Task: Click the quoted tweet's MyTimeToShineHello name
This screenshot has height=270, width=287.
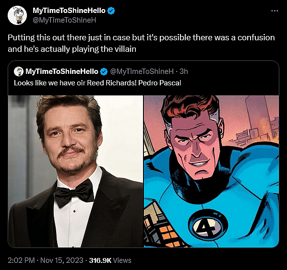Action: 62,71
